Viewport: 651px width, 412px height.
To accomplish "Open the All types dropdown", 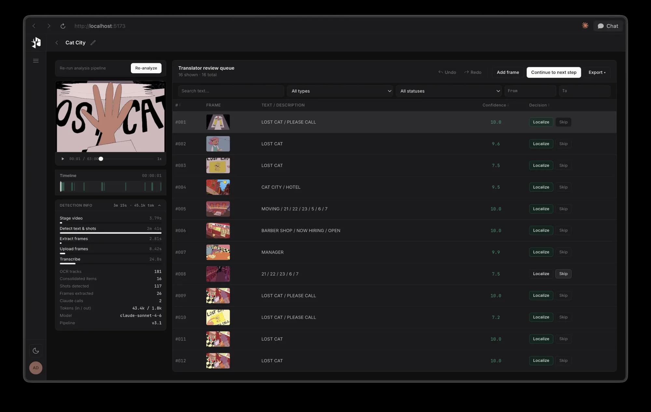I will pos(340,91).
